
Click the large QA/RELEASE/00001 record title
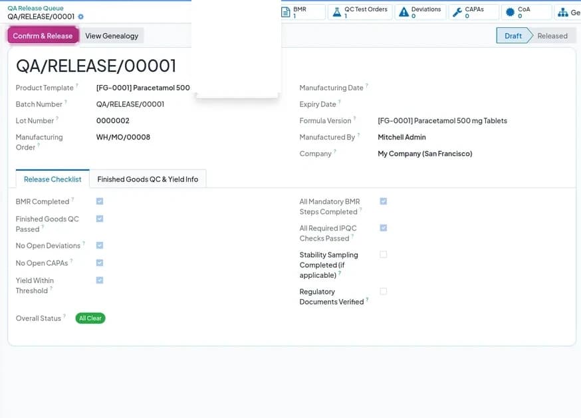[x=96, y=66]
